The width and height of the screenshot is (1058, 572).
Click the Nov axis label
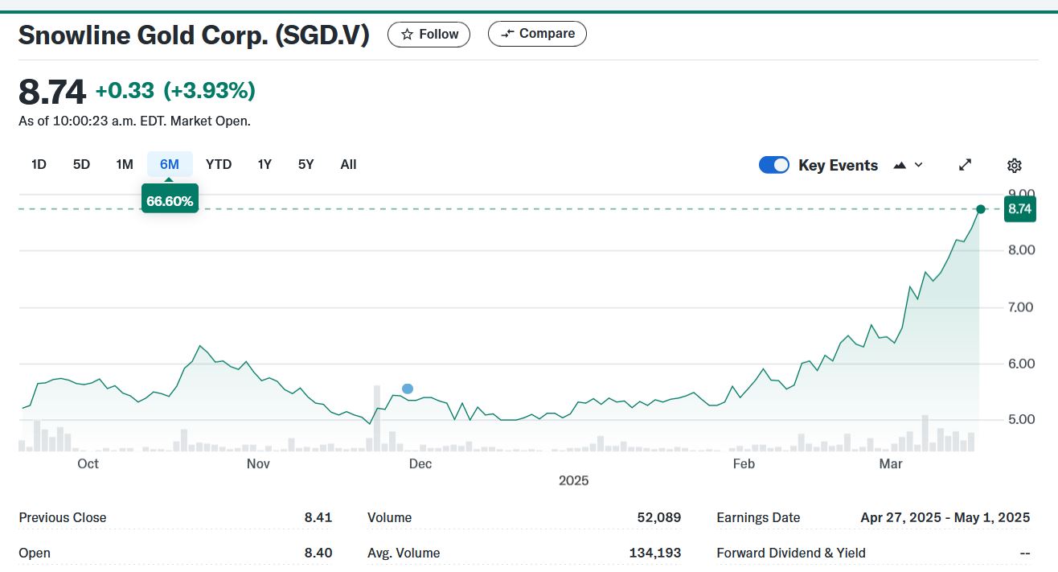click(258, 463)
